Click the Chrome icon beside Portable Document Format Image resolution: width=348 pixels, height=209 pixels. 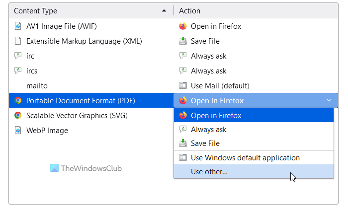click(18, 101)
